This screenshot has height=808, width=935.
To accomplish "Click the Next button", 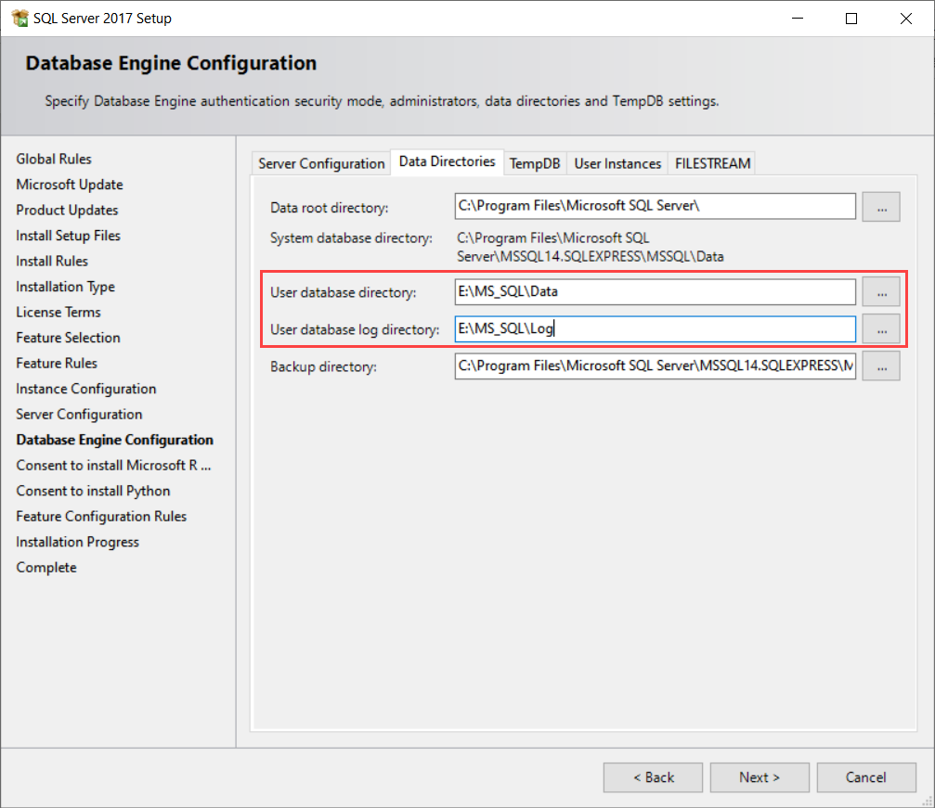I will pos(760,777).
